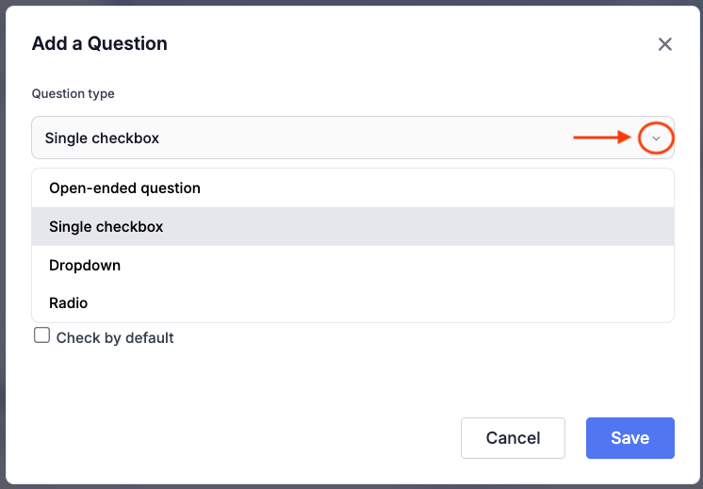Click the Single checkbox text in the select box

102,139
